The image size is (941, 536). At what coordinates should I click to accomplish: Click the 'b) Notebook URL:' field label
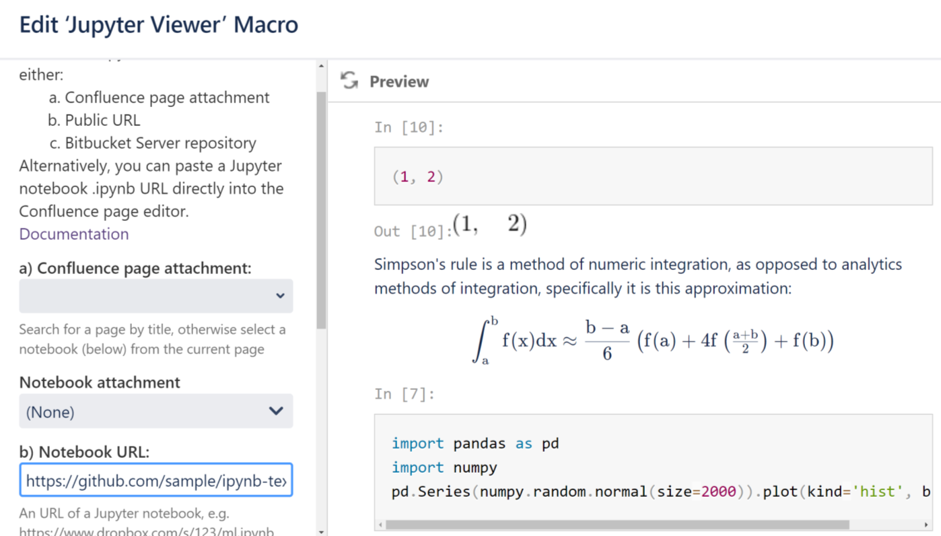click(x=84, y=452)
